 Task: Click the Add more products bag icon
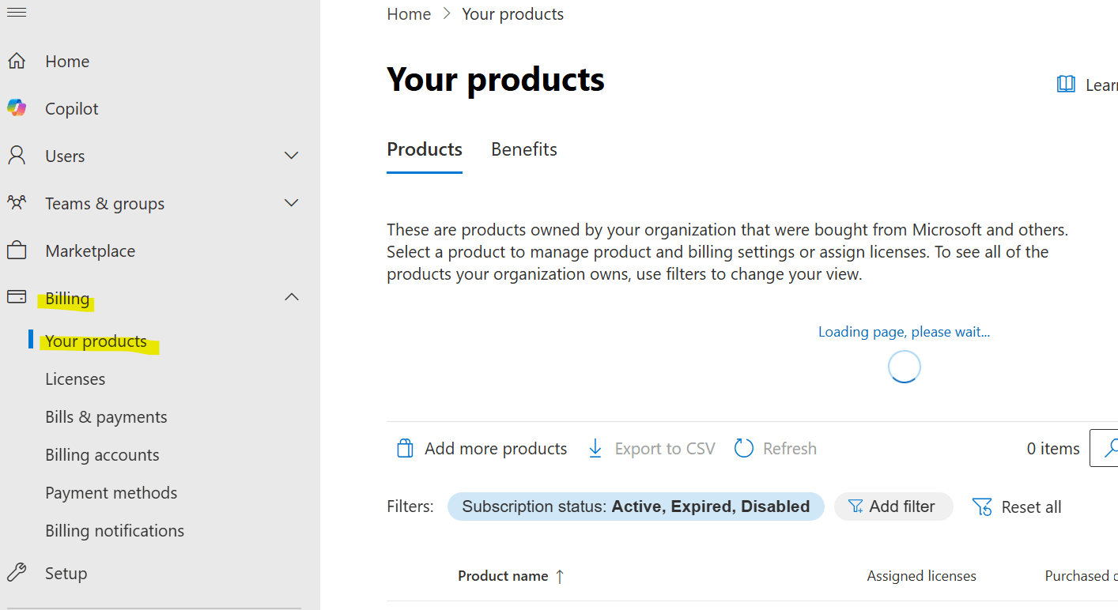click(405, 448)
